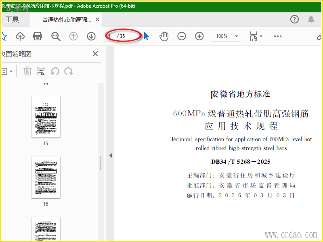Click the upload to cloud icon
The width and height of the screenshot is (323, 242).
click(20, 36)
